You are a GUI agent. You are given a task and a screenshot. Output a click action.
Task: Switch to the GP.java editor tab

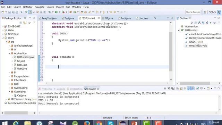109,18
